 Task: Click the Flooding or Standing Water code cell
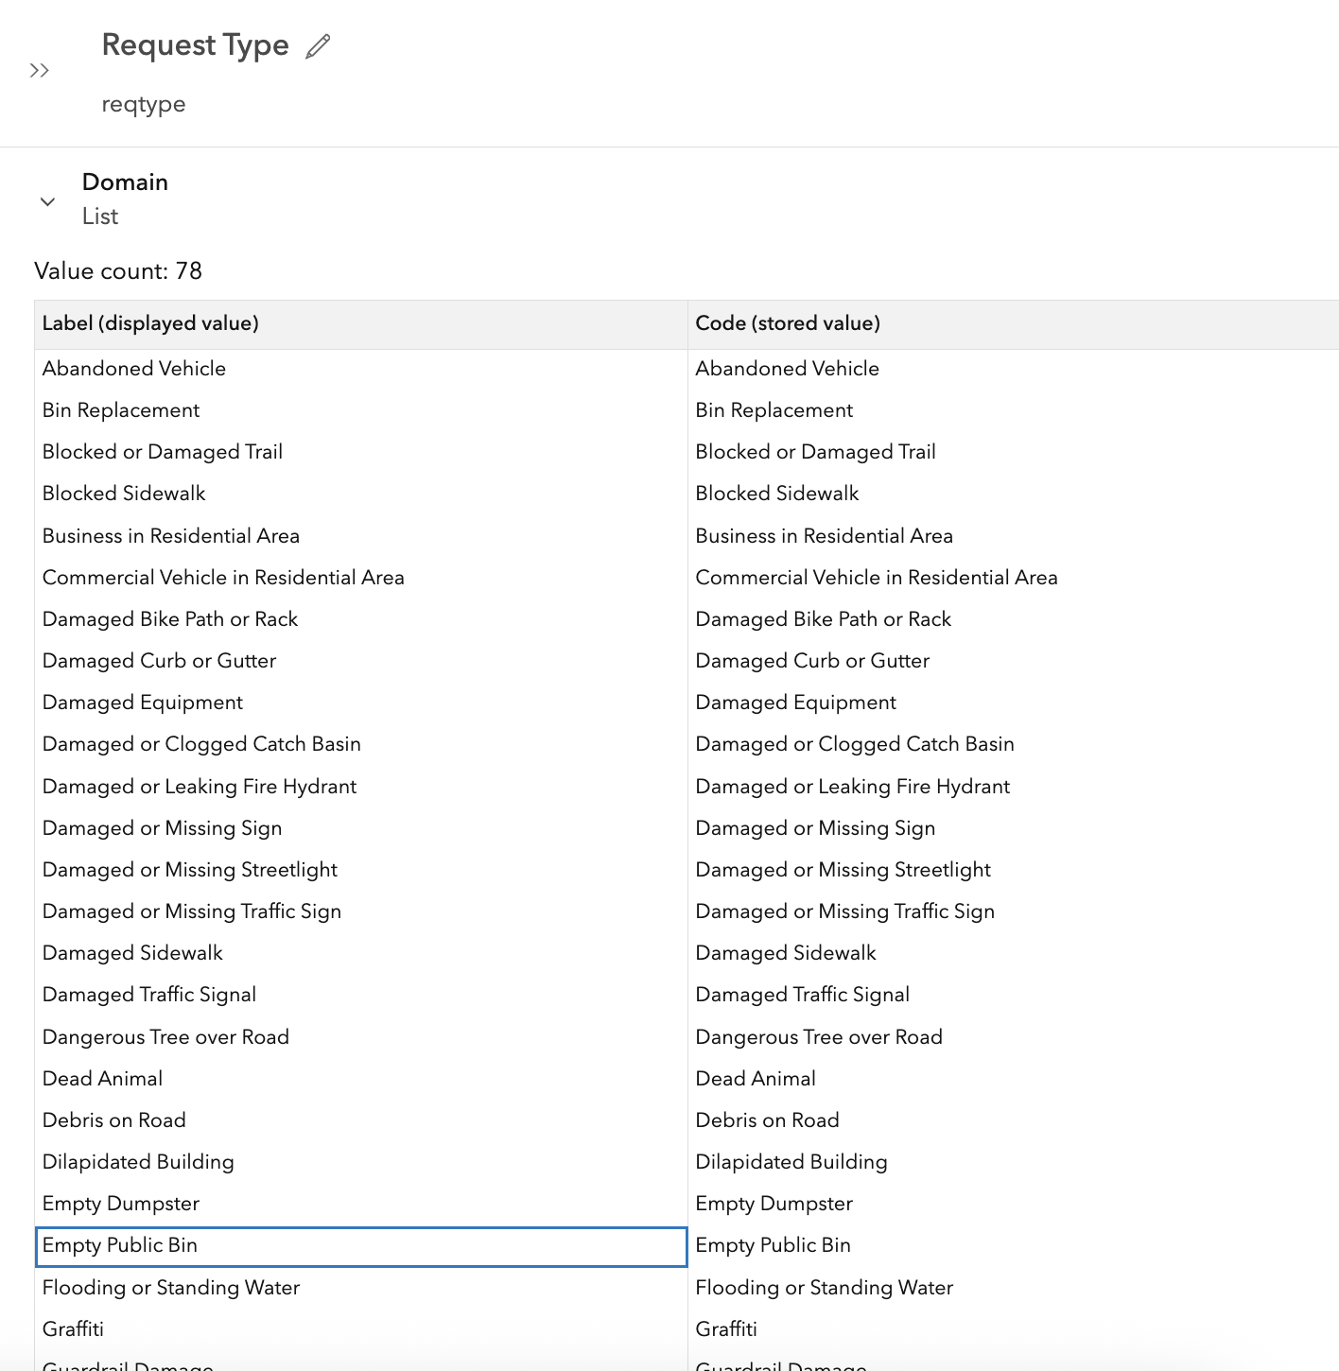[x=824, y=1287]
